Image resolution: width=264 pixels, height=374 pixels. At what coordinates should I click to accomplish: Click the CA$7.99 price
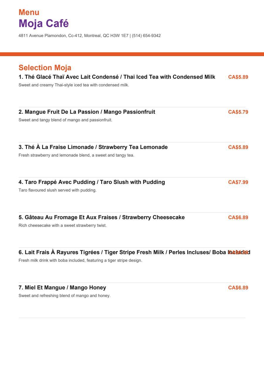(238, 182)
